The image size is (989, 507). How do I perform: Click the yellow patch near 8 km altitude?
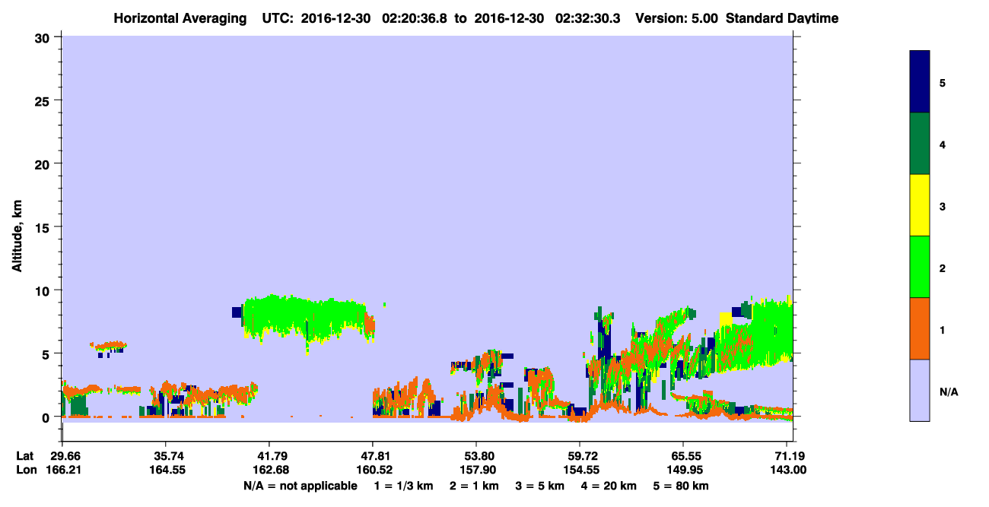coord(726,318)
